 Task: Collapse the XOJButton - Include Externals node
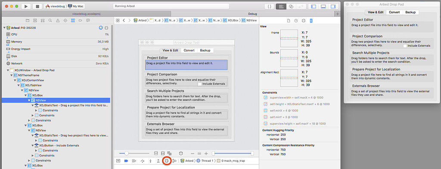(33, 146)
